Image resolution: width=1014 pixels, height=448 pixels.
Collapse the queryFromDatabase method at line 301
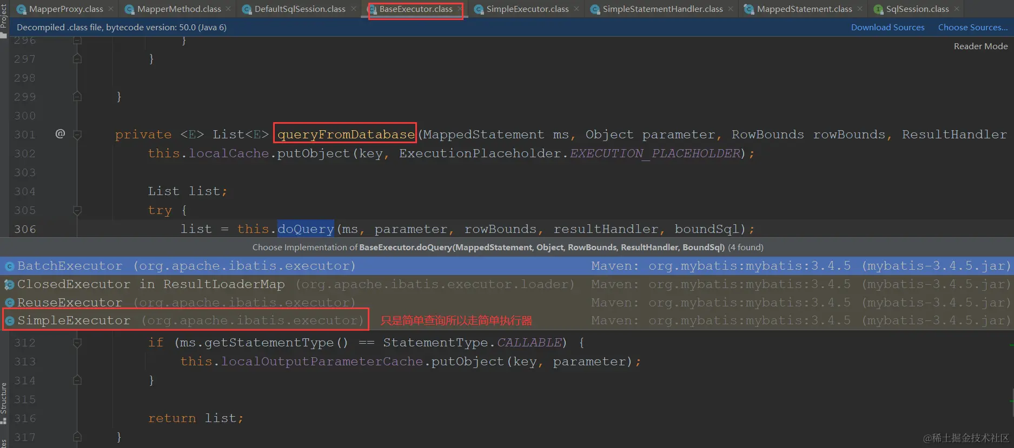click(x=77, y=135)
